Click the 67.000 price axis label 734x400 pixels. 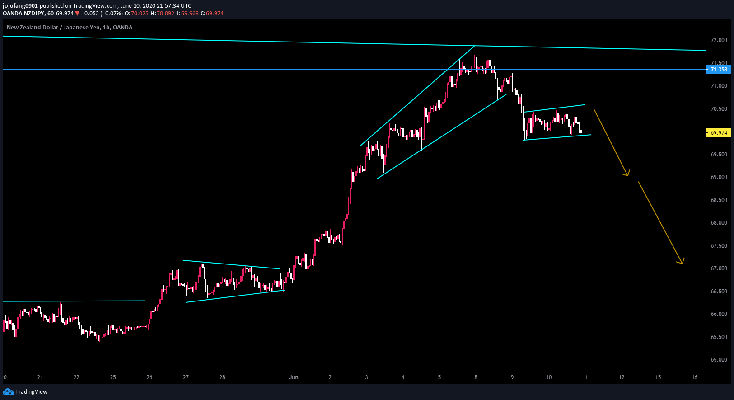719,268
